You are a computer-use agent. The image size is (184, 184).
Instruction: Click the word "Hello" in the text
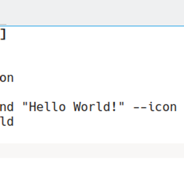pos(47,107)
